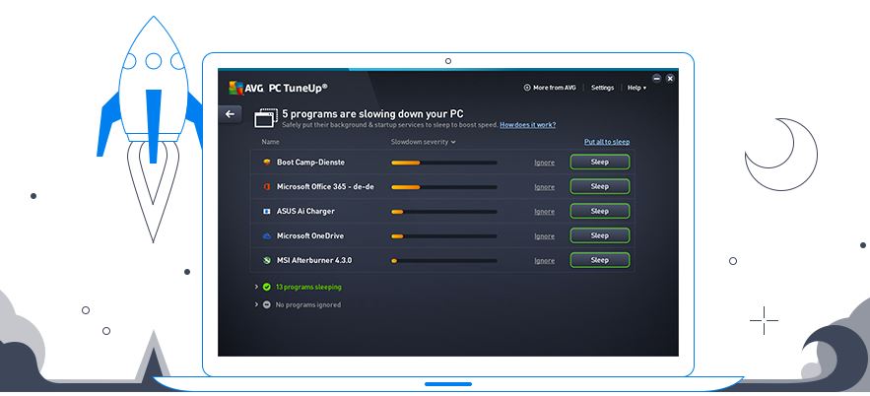Open More from AVG menu

tap(550, 88)
